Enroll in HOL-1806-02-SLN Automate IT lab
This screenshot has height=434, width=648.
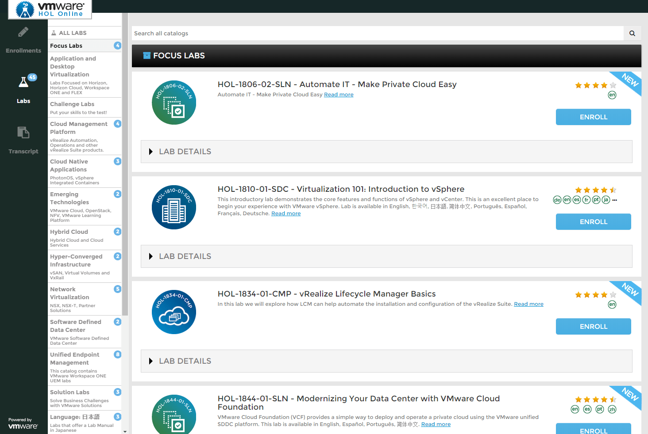point(594,117)
